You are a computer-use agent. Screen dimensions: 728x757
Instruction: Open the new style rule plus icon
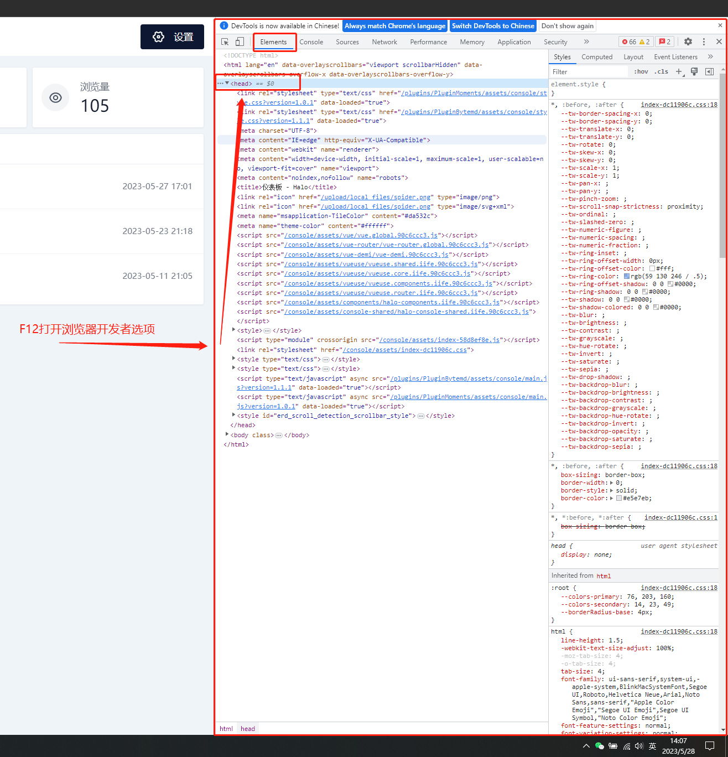679,71
